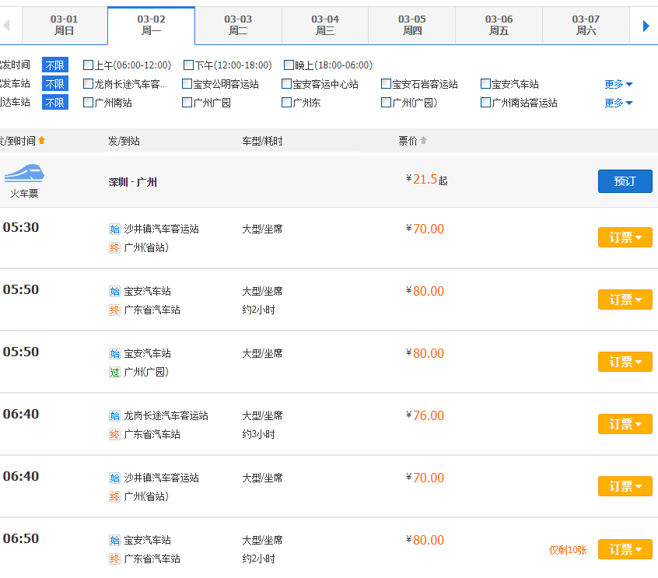Select the 03-05 周四 date tab

(411, 25)
